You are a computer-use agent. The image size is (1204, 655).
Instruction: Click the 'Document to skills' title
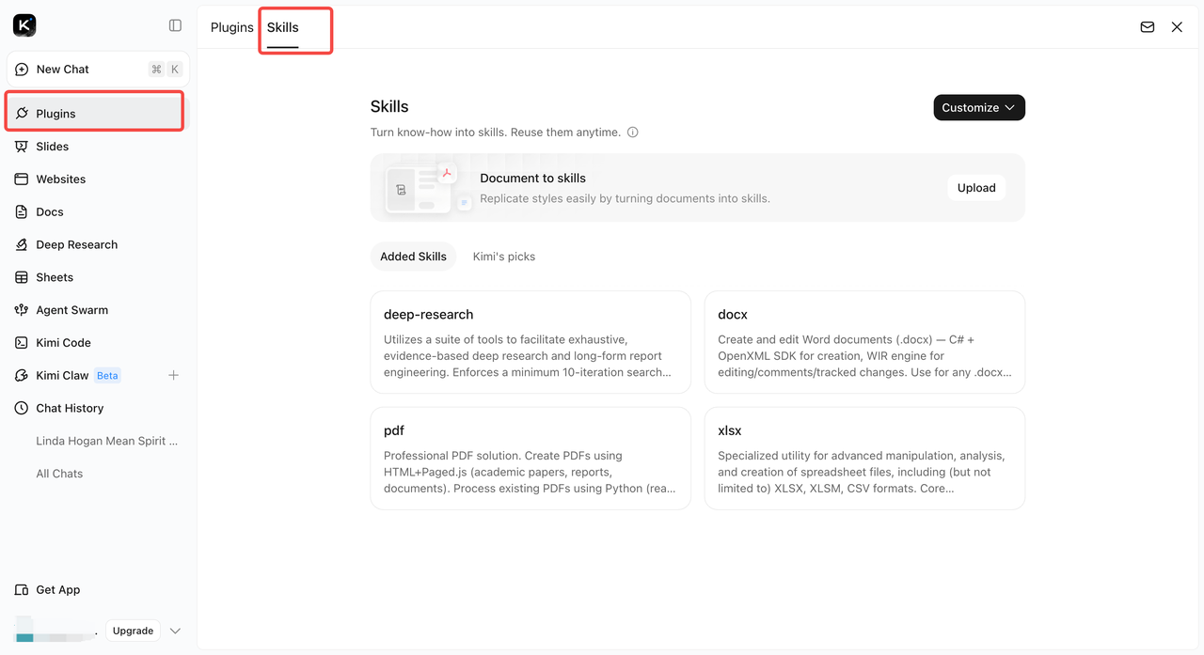tap(532, 178)
